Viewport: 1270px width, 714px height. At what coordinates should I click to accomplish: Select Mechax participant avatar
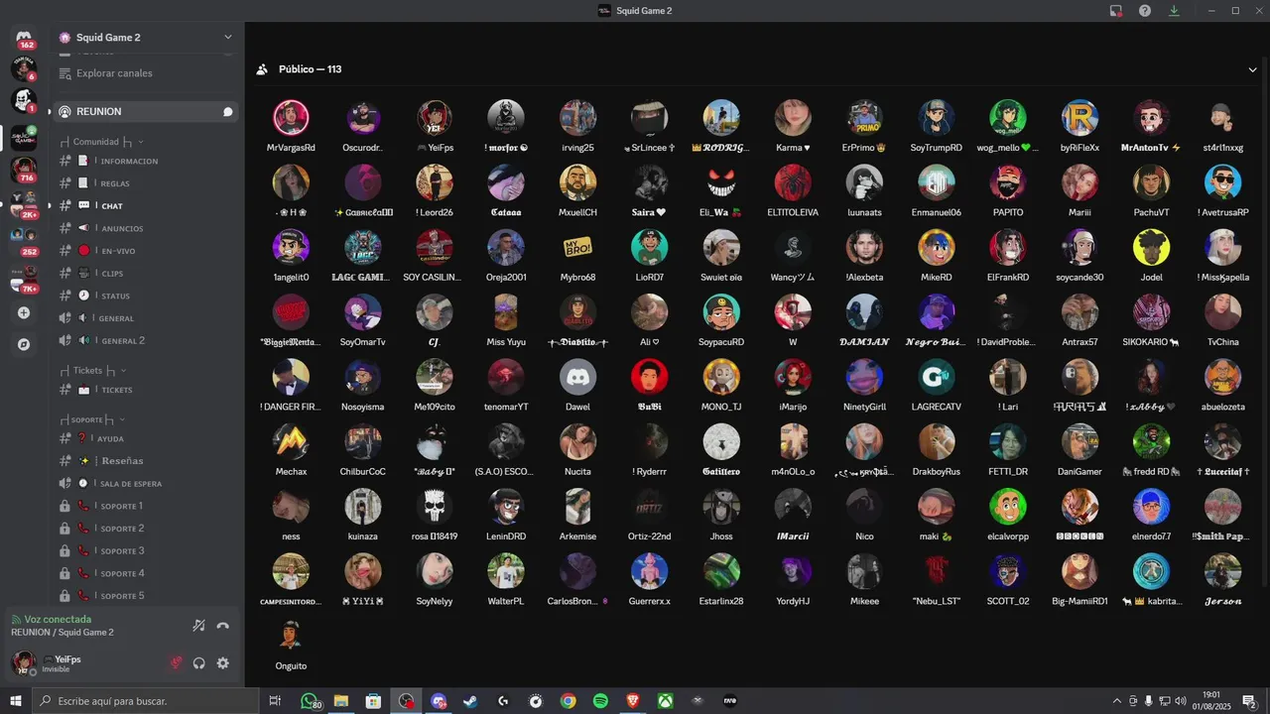pyautogui.click(x=291, y=441)
